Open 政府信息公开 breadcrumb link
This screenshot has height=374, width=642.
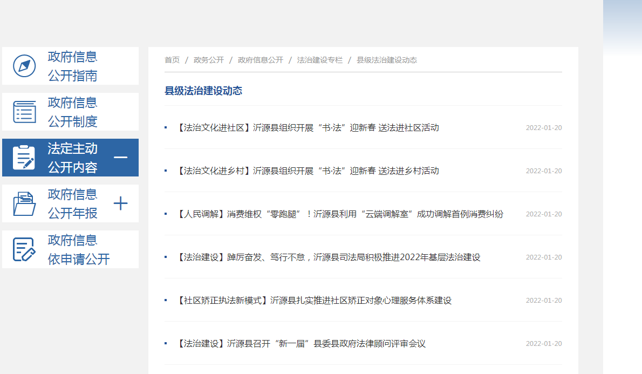tap(261, 60)
